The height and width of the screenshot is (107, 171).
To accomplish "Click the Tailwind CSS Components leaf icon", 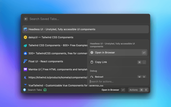I will pos(25,45).
